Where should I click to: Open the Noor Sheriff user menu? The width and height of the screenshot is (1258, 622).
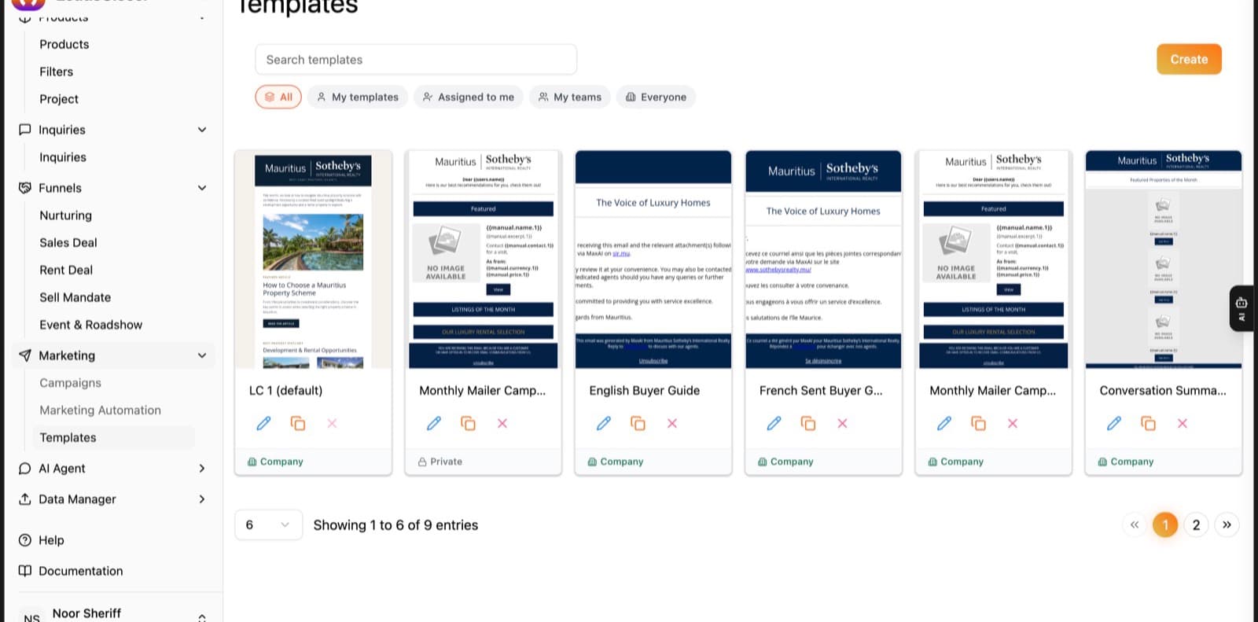pyautogui.click(x=113, y=614)
